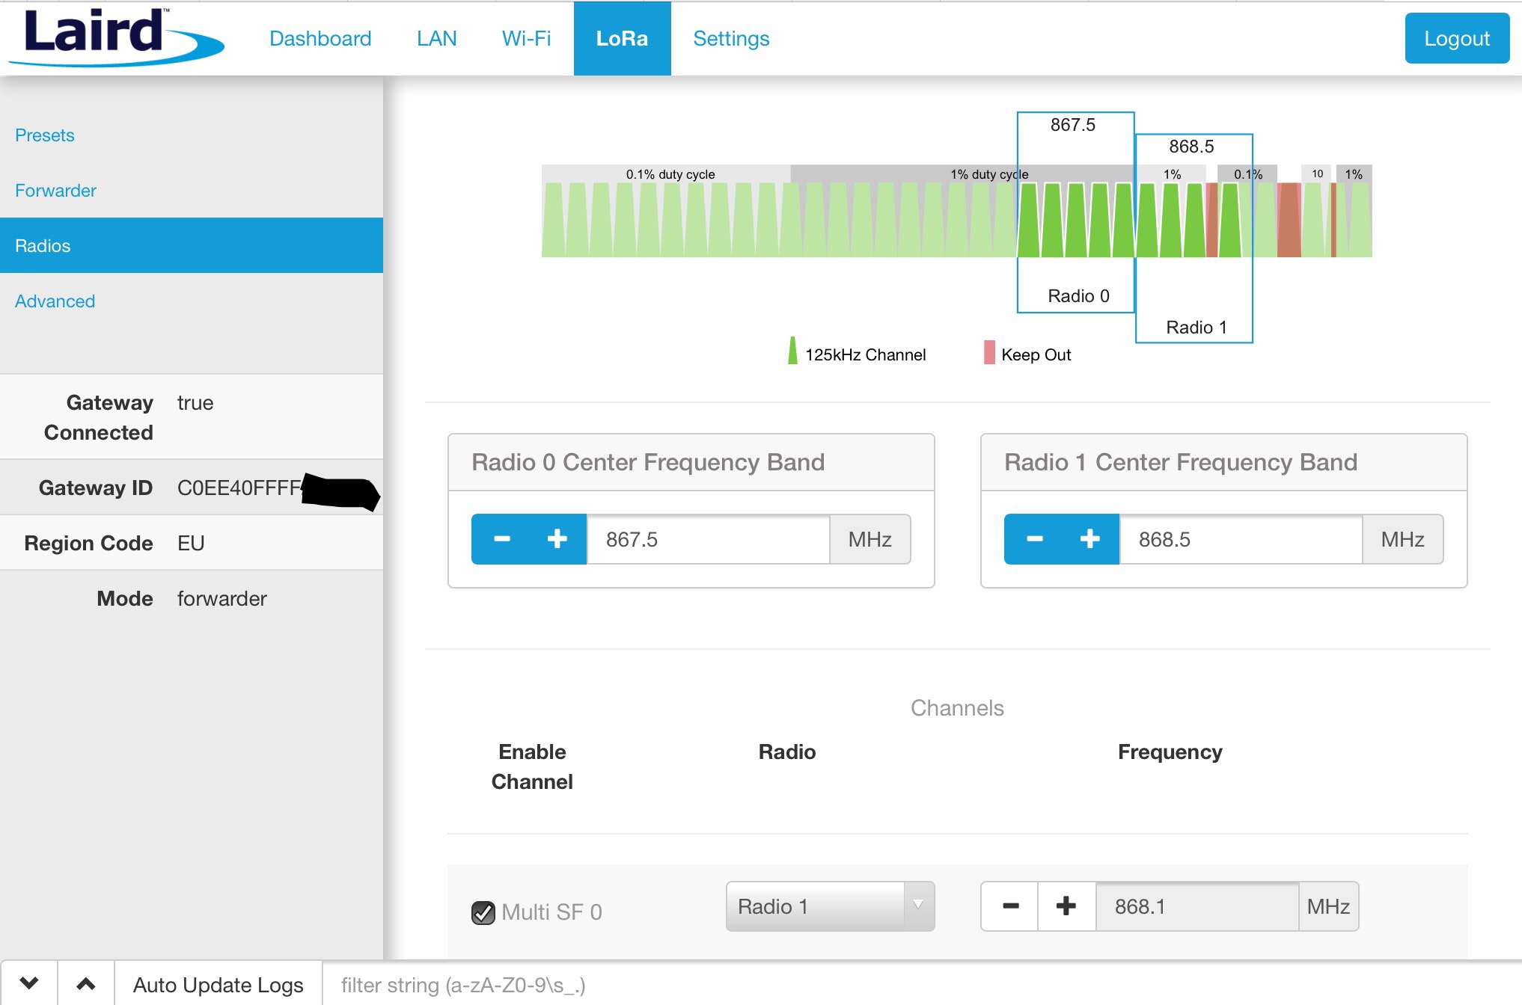Select the LoRa tab

point(622,38)
